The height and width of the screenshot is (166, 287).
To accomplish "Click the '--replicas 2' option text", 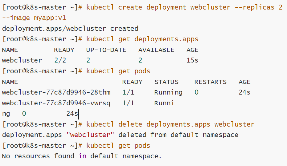I will (x=258, y=7).
